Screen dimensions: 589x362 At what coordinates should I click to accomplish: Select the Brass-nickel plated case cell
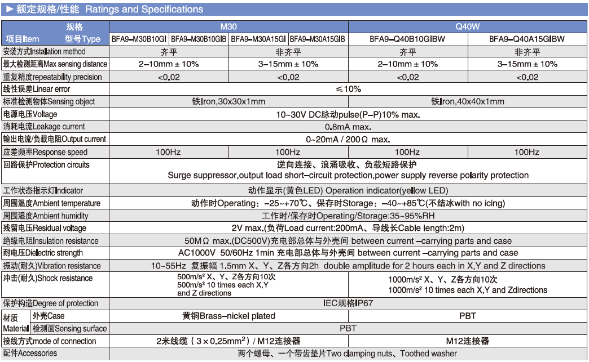click(228, 316)
